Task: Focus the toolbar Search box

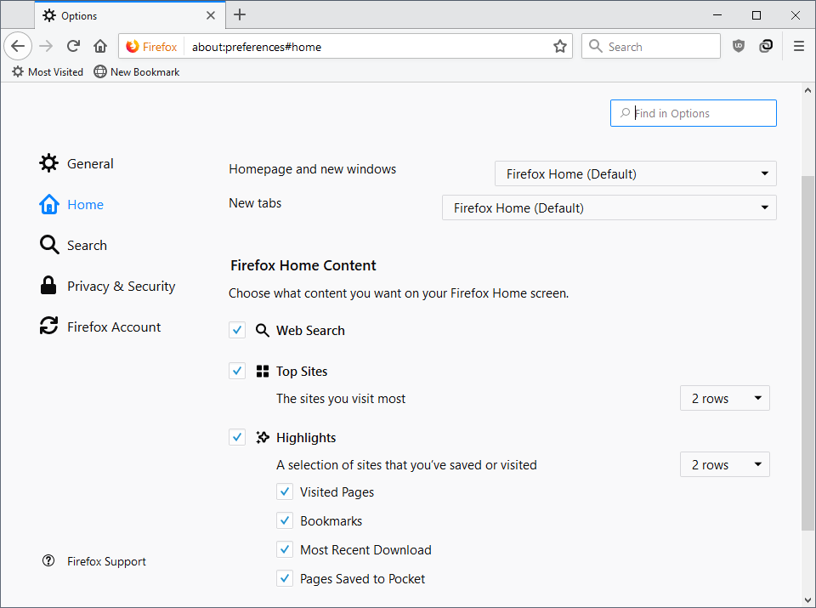Action: pyautogui.click(x=651, y=46)
